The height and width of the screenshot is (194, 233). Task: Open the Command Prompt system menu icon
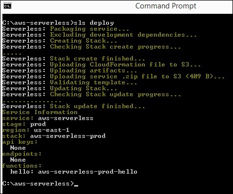[7, 6]
